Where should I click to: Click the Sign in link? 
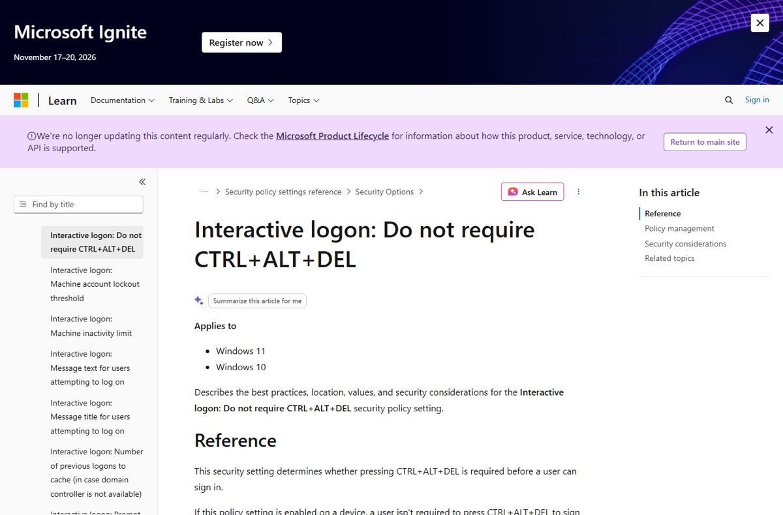(757, 100)
